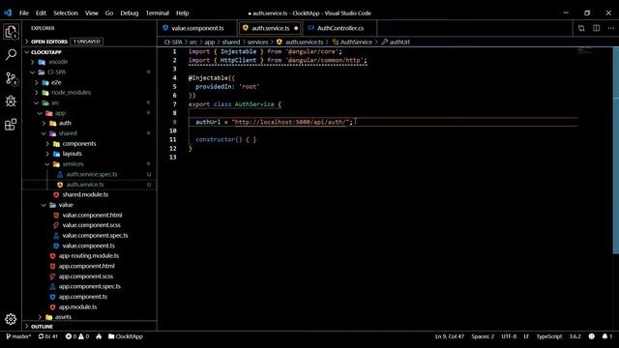Click the master branch status item
619x348 pixels.
pos(18,336)
